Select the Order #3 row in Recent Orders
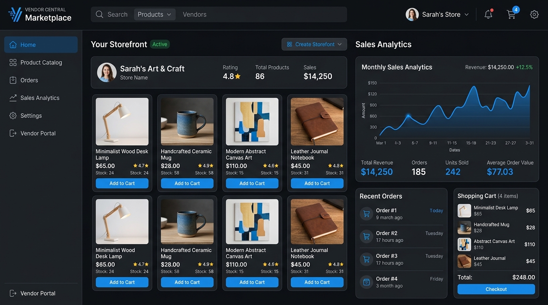 [x=401, y=259]
